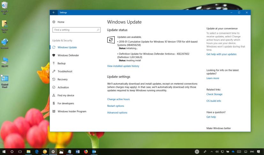Click the ENG language indicator
Viewport: 264px width, 155px height.
point(252,151)
